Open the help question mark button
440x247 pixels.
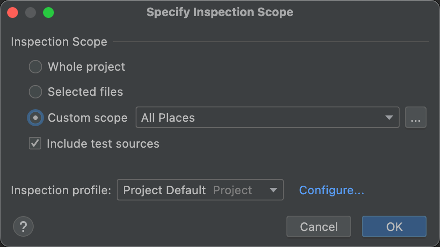tap(23, 226)
